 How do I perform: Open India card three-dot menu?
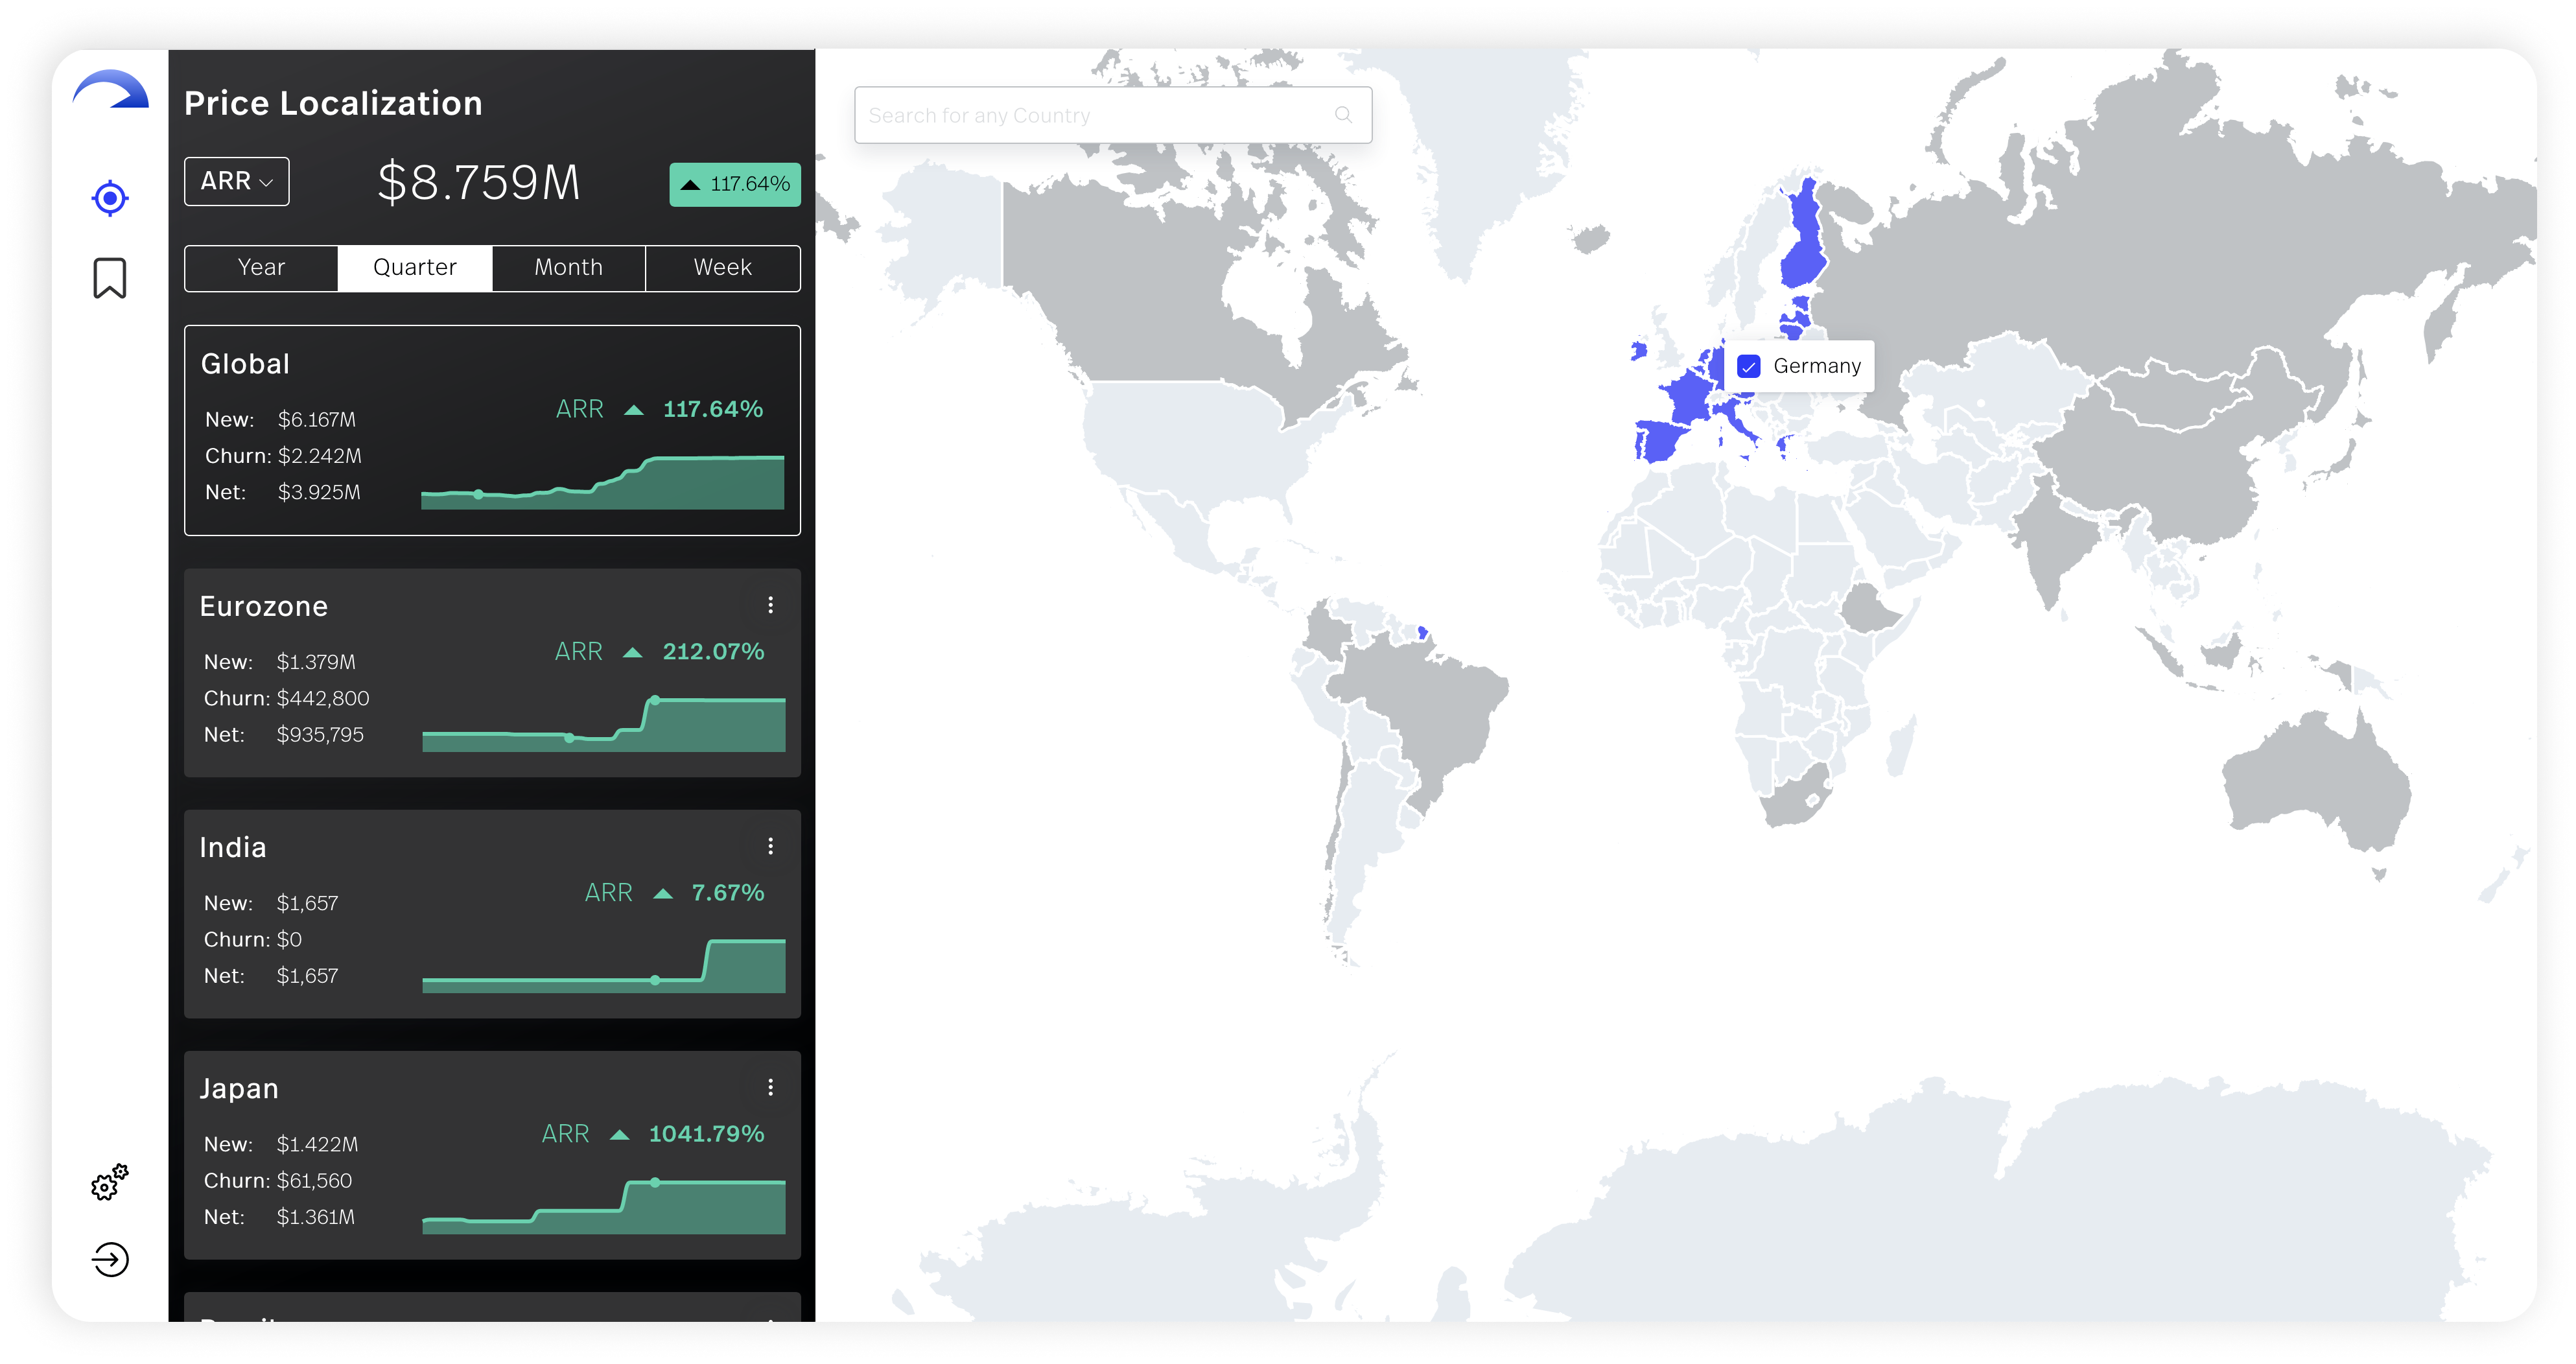tap(770, 846)
